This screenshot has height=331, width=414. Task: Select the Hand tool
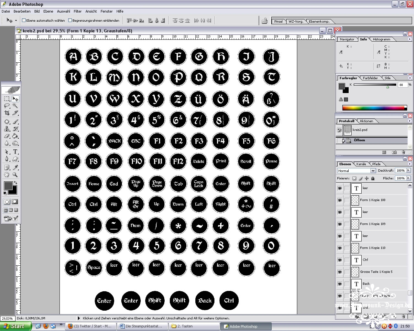point(7,175)
